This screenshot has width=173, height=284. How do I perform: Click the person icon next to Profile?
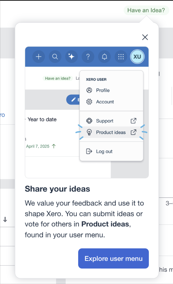coord(89,90)
